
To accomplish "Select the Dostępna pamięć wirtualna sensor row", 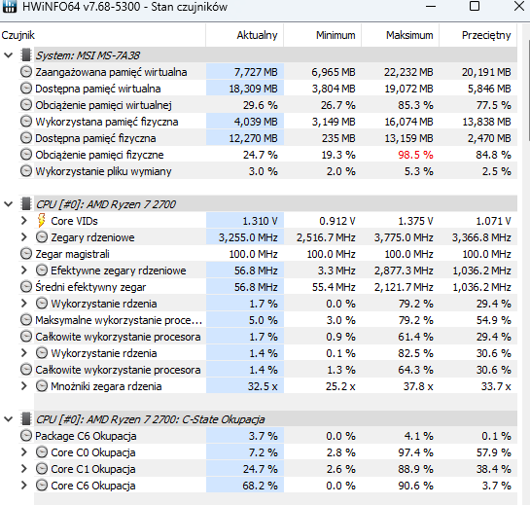I will click(x=268, y=89).
